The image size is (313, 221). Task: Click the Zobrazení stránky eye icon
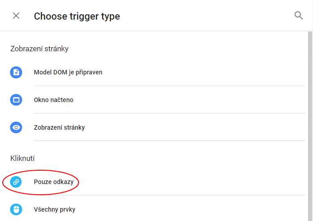[x=16, y=127]
